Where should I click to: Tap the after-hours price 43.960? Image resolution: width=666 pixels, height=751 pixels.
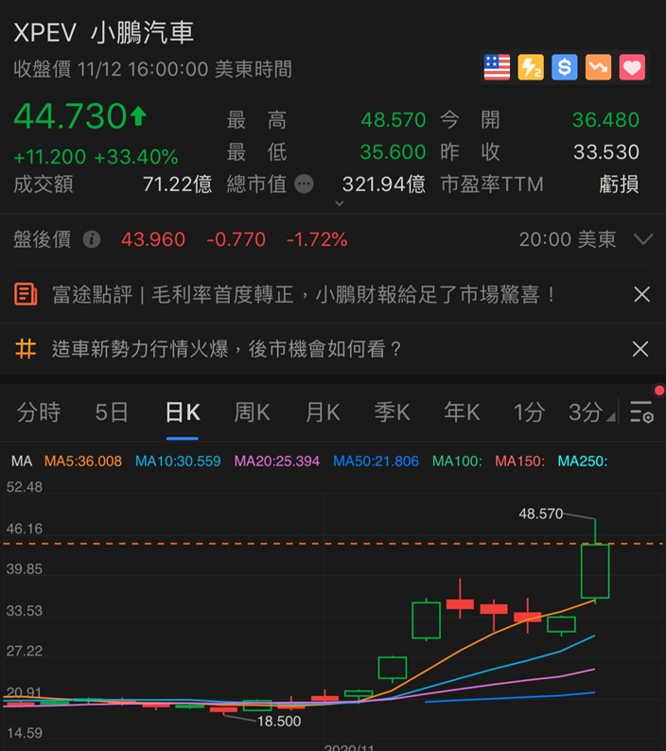coord(153,239)
